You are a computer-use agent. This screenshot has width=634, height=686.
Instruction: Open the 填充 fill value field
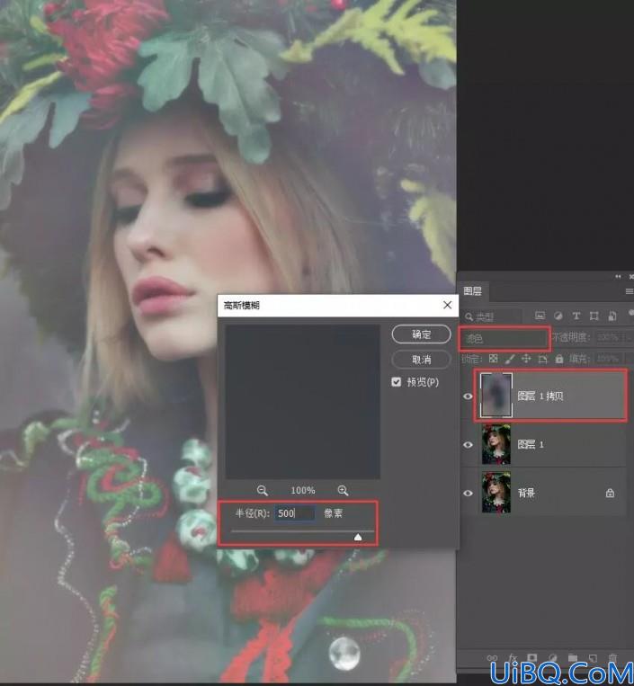point(609,359)
